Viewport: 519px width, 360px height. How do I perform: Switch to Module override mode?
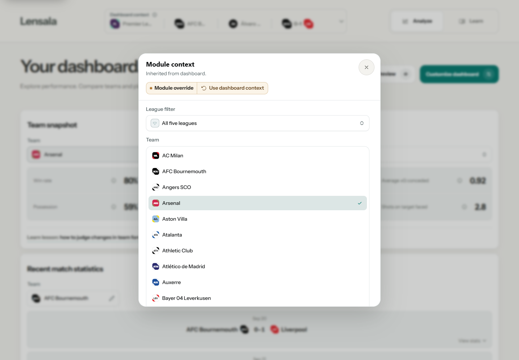click(x=172, y=88)
